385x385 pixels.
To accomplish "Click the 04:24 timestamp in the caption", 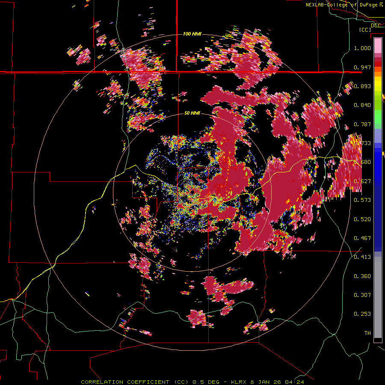I will click(x=294, y=382).
